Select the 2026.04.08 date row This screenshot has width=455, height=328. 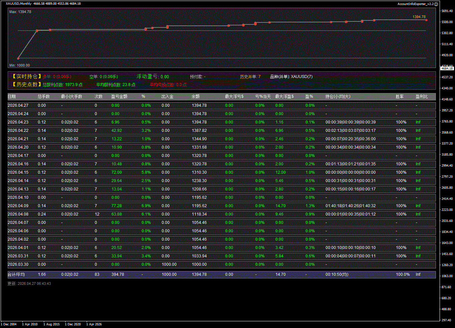click(18, 214)
